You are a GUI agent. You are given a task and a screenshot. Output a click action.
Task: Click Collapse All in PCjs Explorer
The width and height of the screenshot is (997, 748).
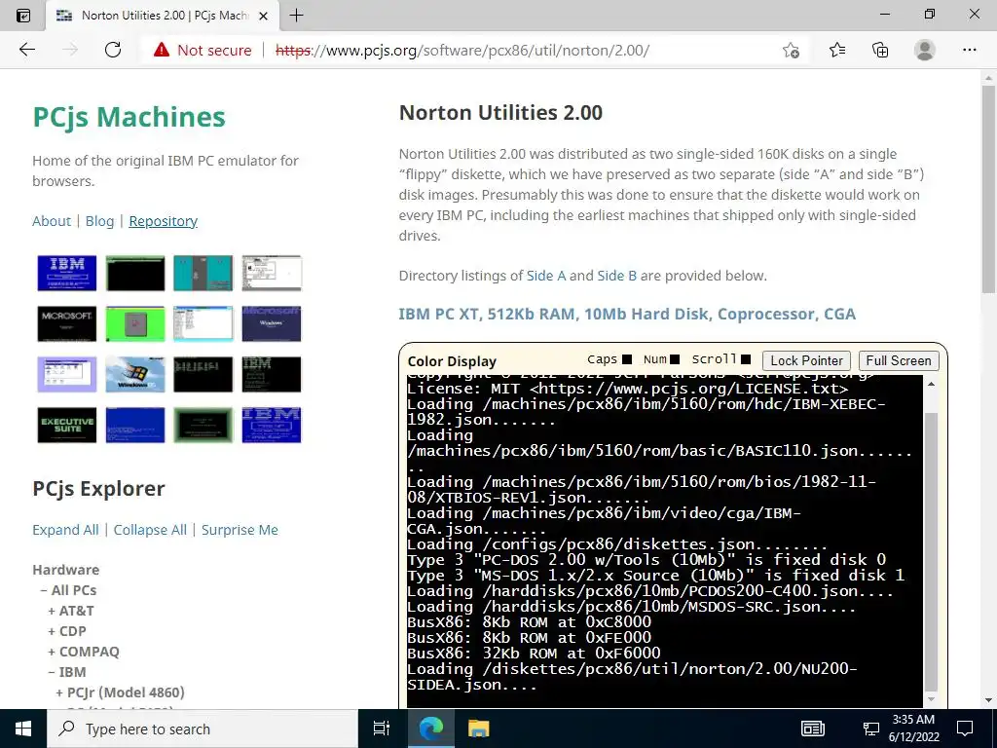[150, 530]
